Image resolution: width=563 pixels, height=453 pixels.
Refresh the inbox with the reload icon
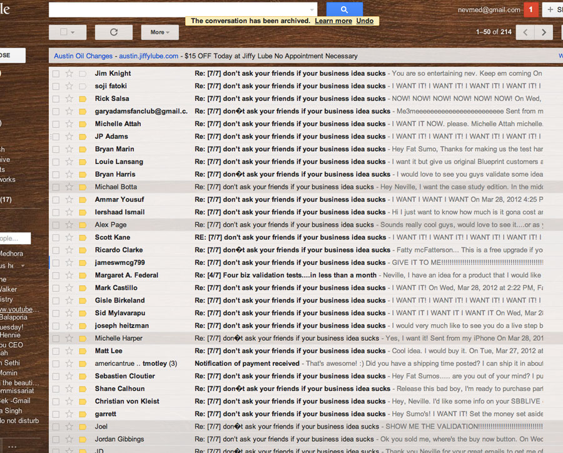[x=113, y=32]
